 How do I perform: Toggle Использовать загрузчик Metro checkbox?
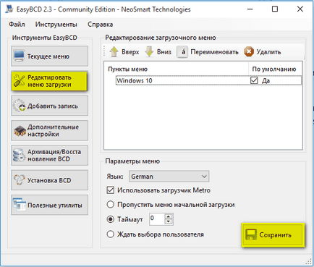tap(111, 190)
